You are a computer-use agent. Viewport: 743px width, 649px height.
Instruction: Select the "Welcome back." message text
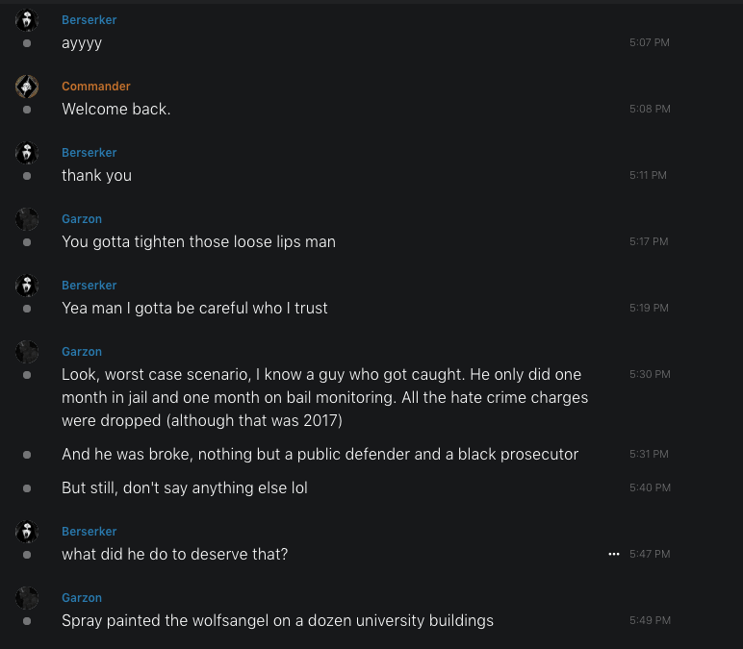tap(115, 110)
